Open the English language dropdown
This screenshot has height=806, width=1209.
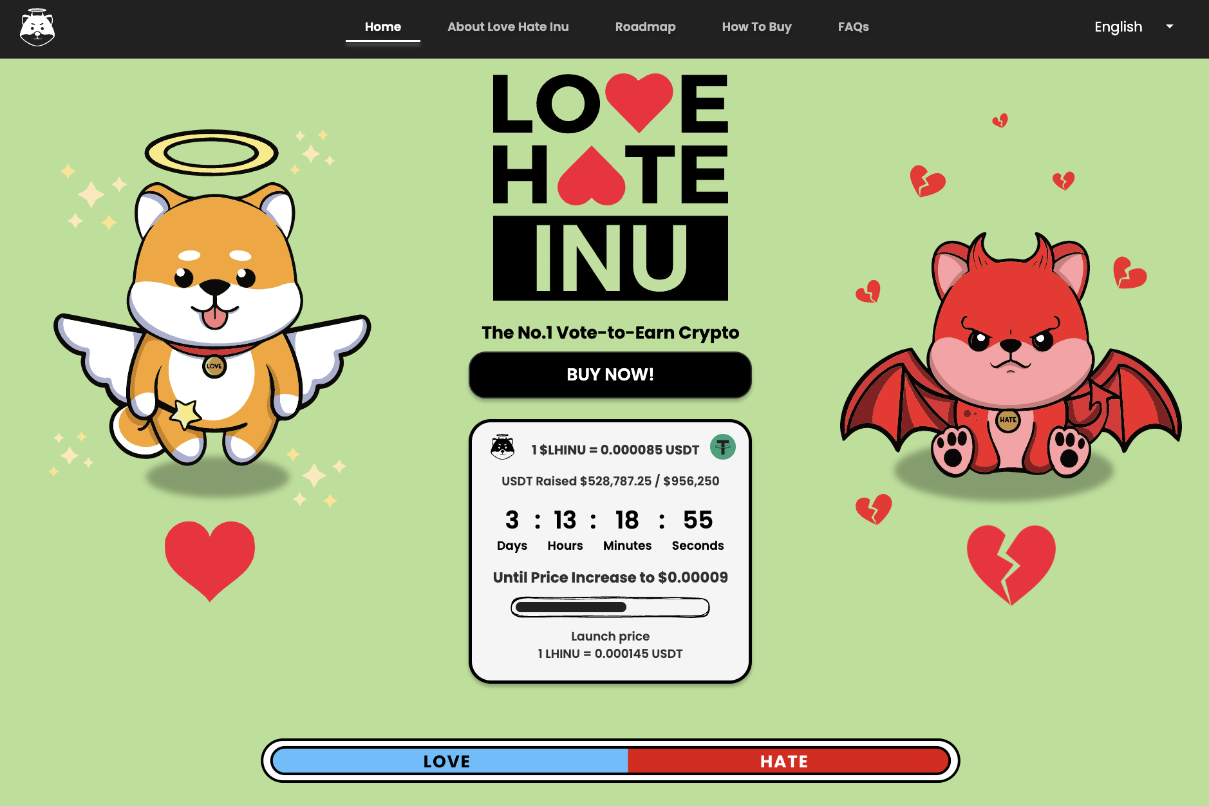[x=1134, y=27]
